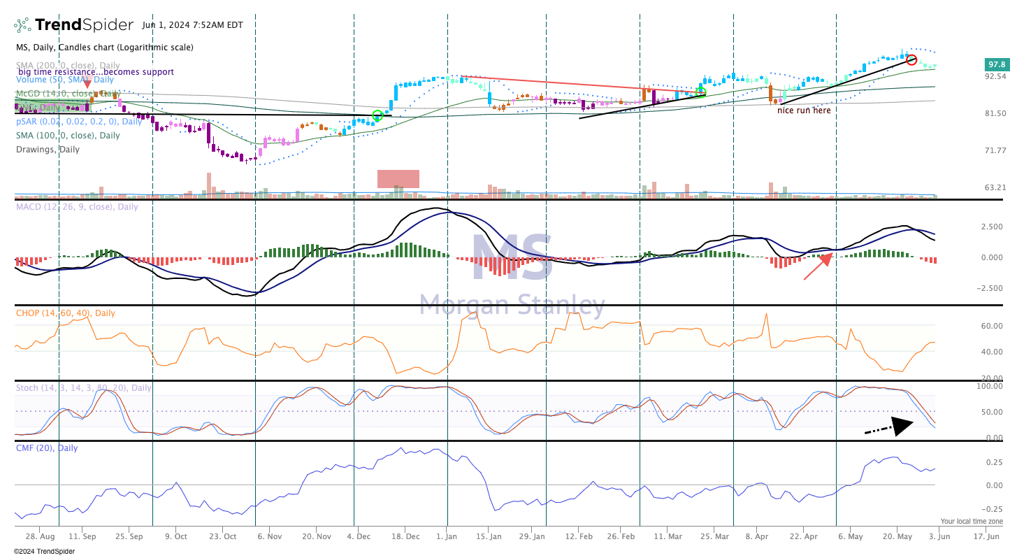
Task: Click the 71.77 price axis value
Action: 994,150
